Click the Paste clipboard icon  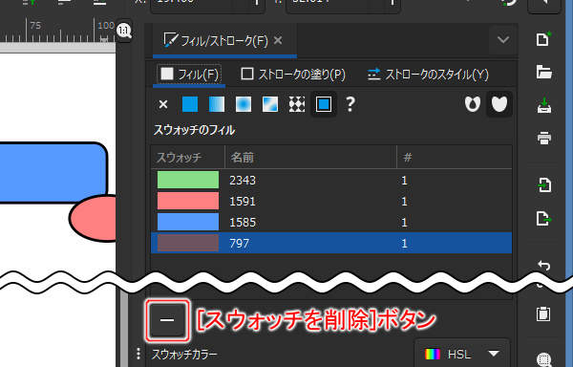click(x=543, y=314)
